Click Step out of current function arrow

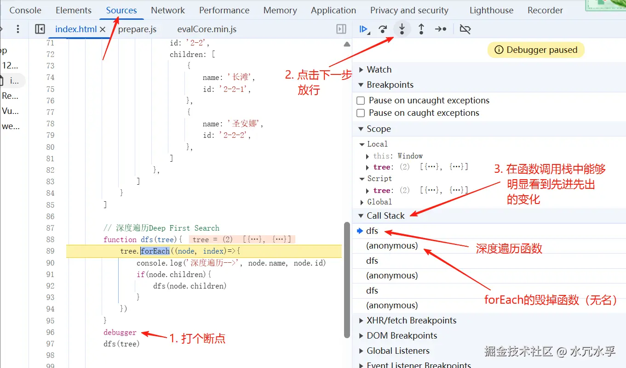tap(421, 29)
